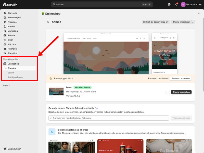Click the Theme bearbeiten button

(181, 92)
